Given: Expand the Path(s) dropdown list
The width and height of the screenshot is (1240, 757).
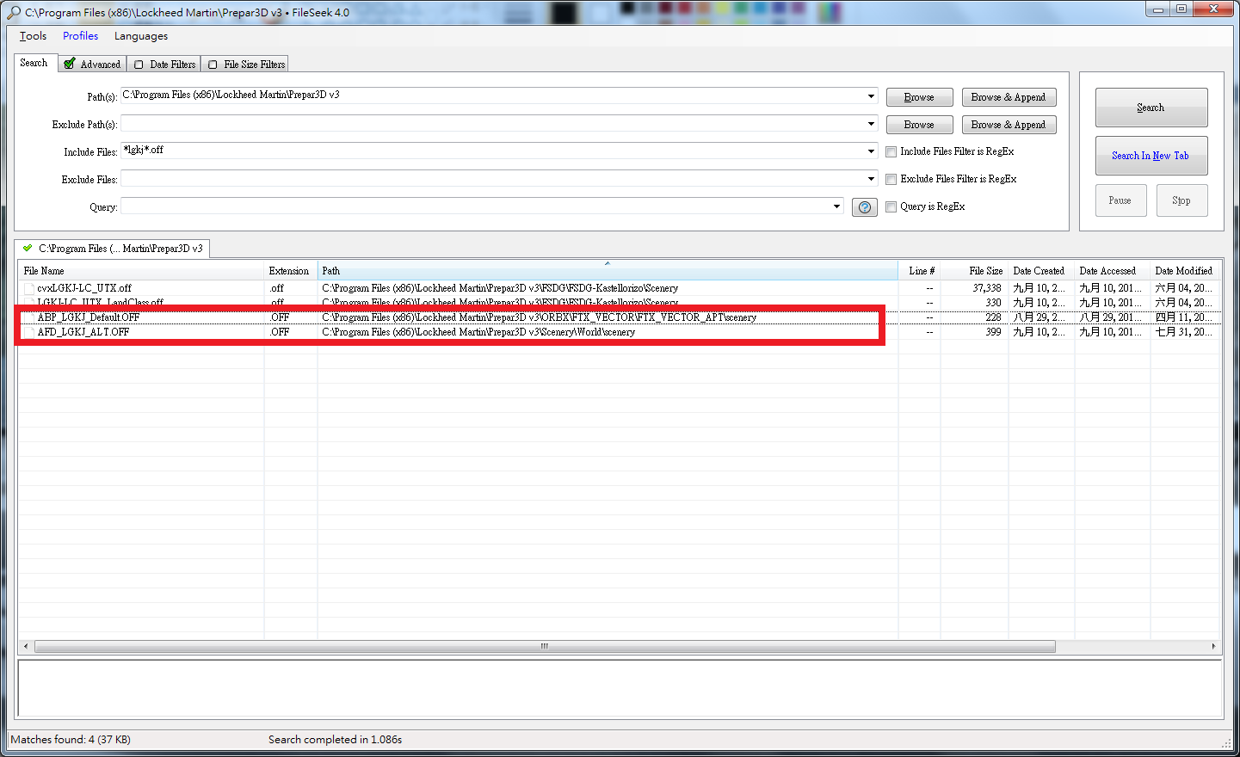Looking at the screenshot, I should [871, 96].
